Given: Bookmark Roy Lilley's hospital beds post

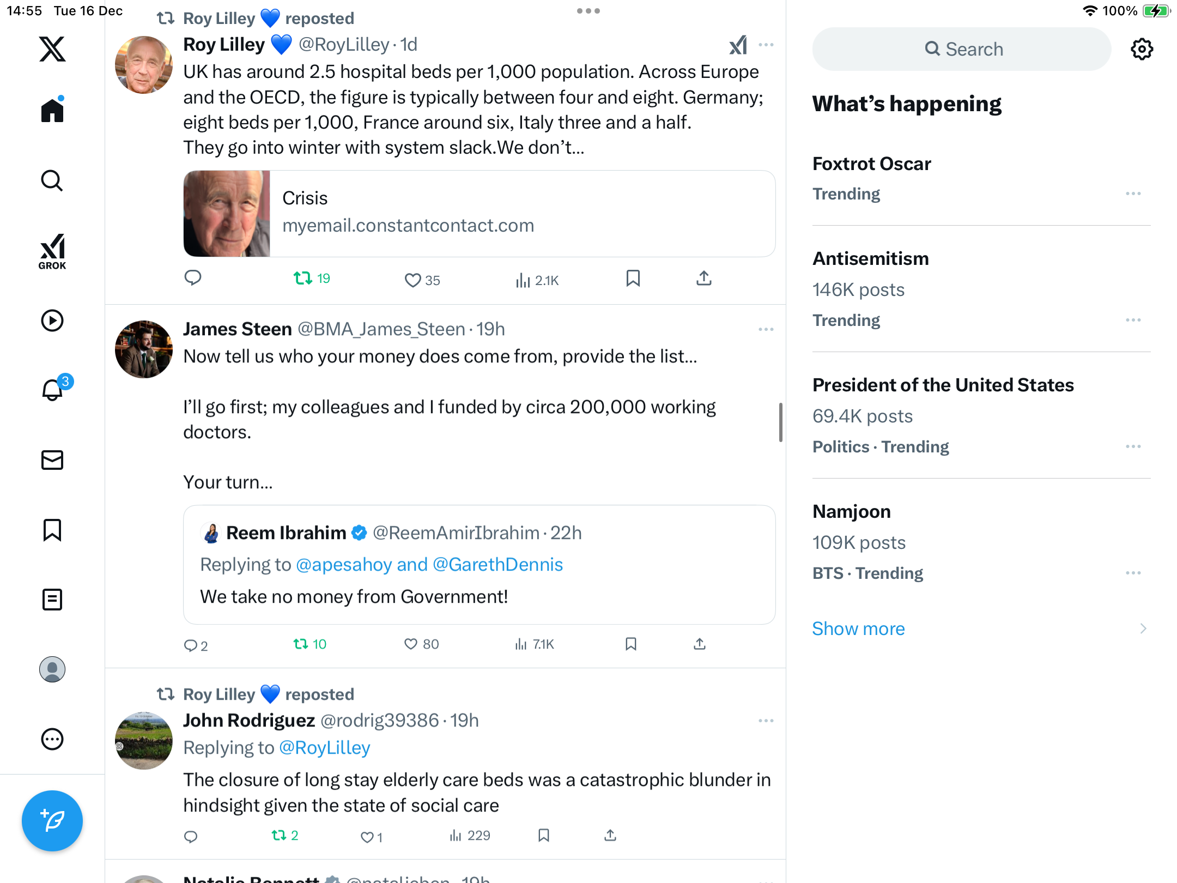Looking at the screenshot, I should click(633, 279).
